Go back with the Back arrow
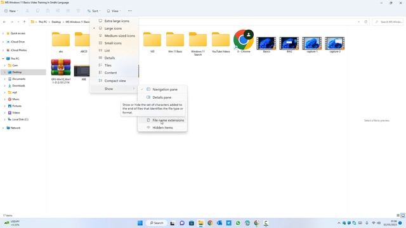The width and height of the screenshot is (406, 228). tap(4, 22)
